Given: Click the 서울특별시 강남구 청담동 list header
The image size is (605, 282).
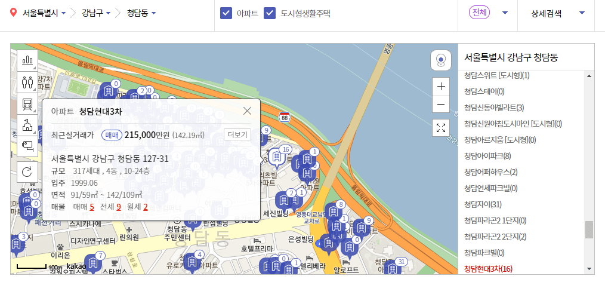Looking at the screenshot, I should (511, 58).
